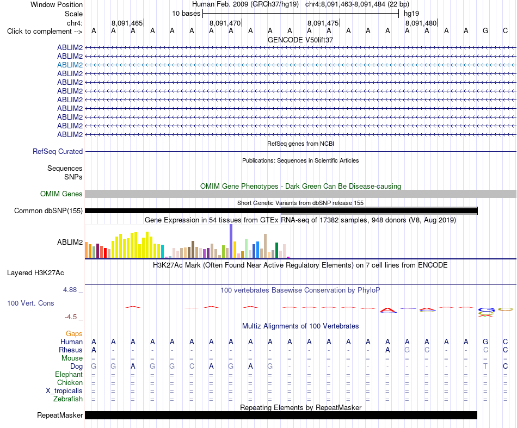Click the G base in the Rhesus row
The width and height of the screenshot is (517, 428).
407,350
